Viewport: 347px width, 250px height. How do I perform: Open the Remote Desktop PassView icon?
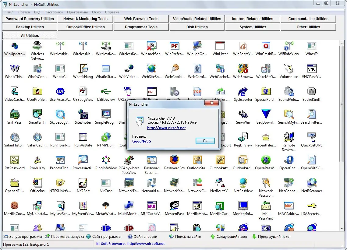point(289,137)
